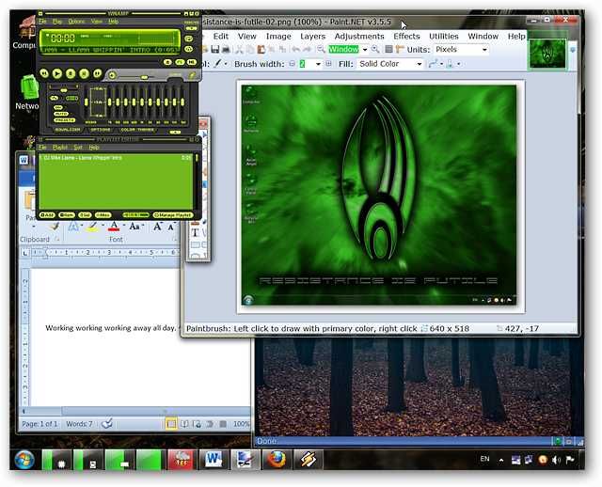This screenshot has height=487, width=602.
Task: Play the track in Winamp
Action: coord(57,73)
